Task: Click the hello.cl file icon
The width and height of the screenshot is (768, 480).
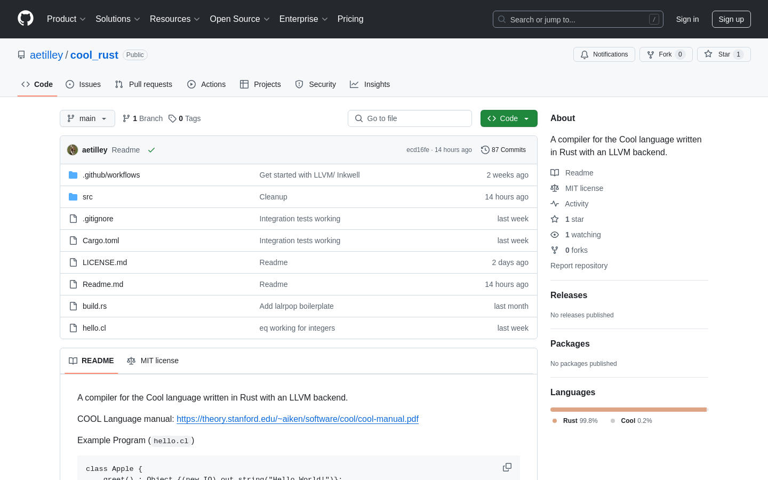Action: tap(73, 328)
